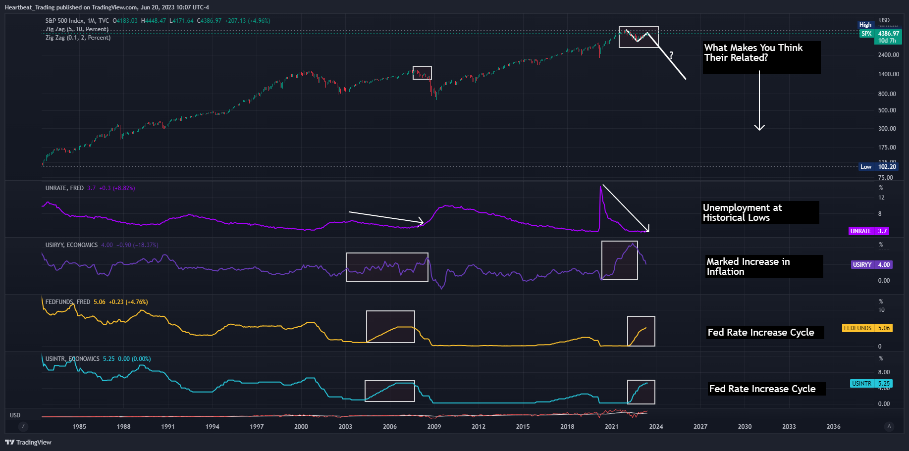909x451 pixels.
Task: Click the USIRYY 4.00 axis label
Action: pos(871,265)
